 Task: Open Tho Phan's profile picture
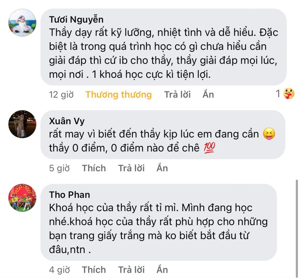click(22, 198)
